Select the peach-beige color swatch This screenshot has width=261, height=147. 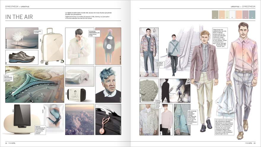tap(222, 14)
